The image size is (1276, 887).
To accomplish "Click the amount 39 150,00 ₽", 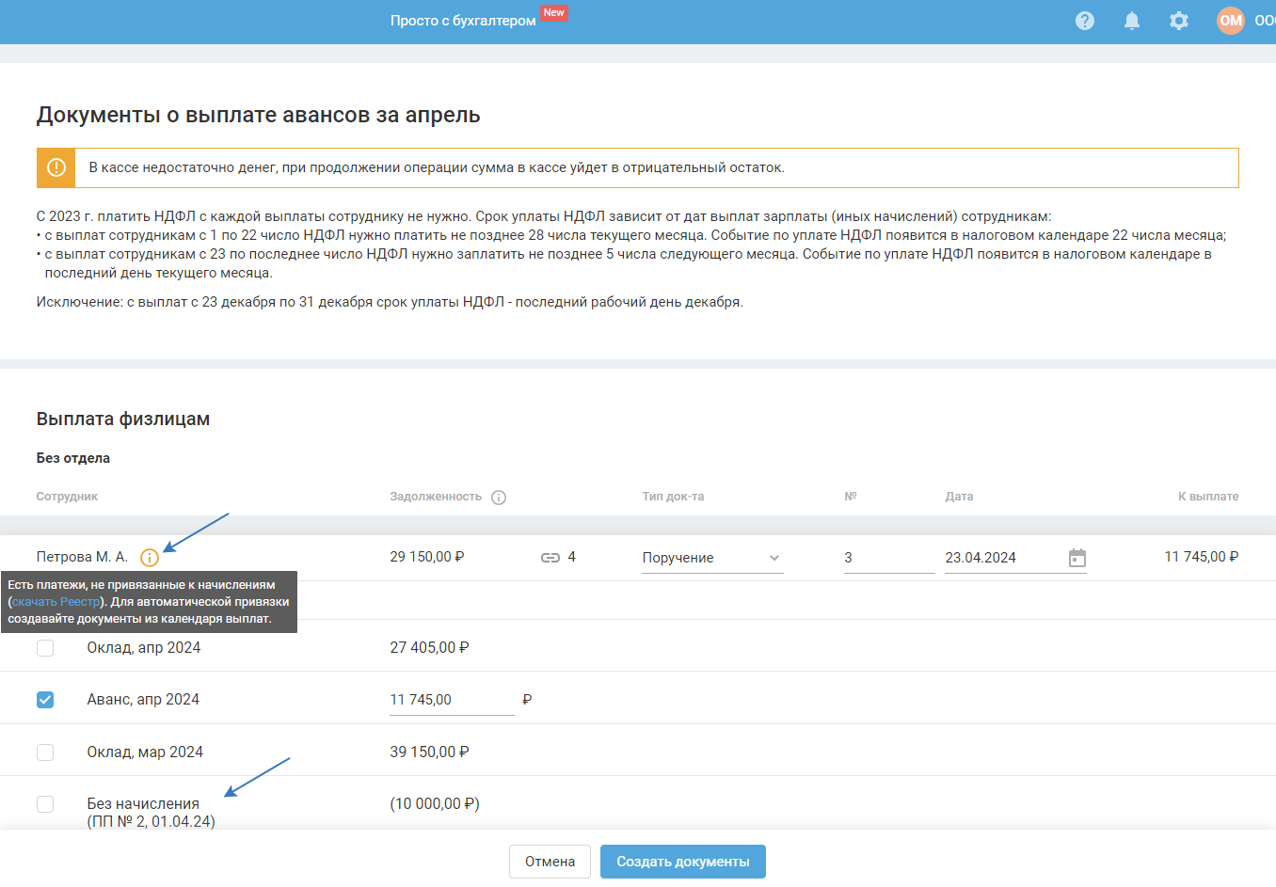I will coord(429,752).
